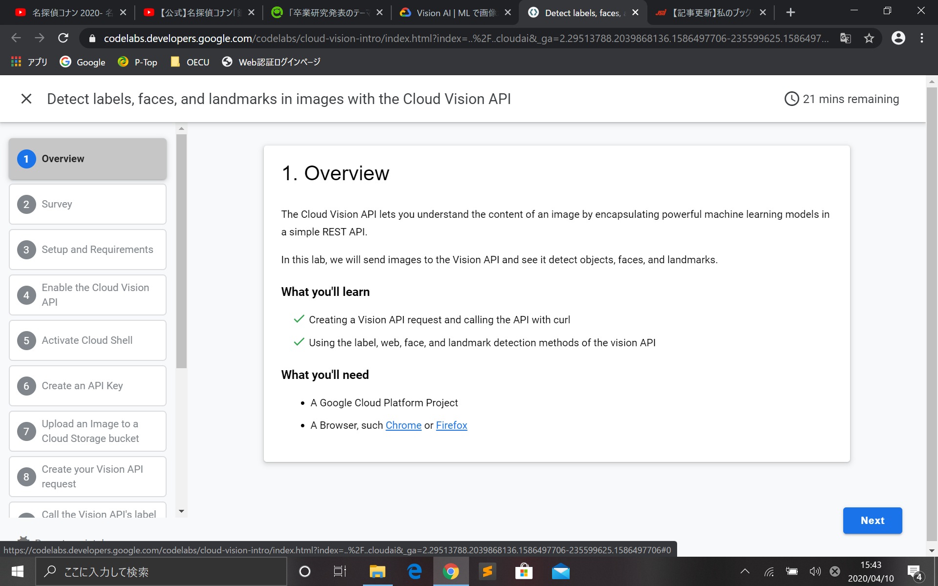This screenshot has width=938, height=586.
Task: Go to step 2 Survey
Action: [87, 204]
